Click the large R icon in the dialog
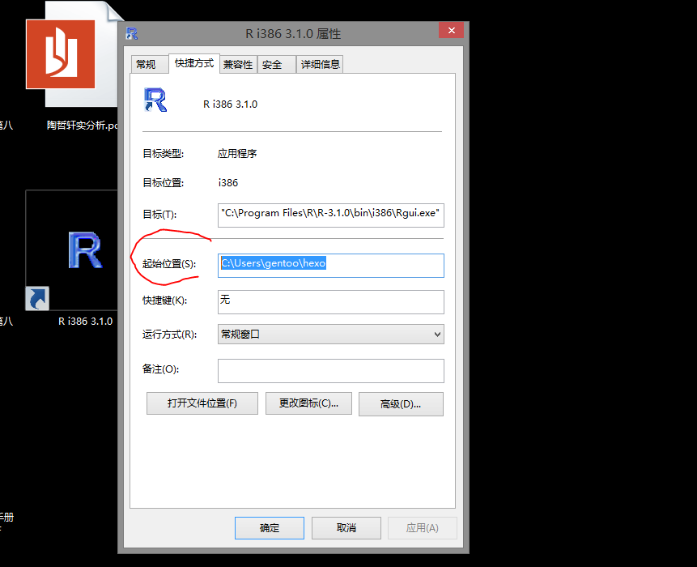 tap(155, 100)
